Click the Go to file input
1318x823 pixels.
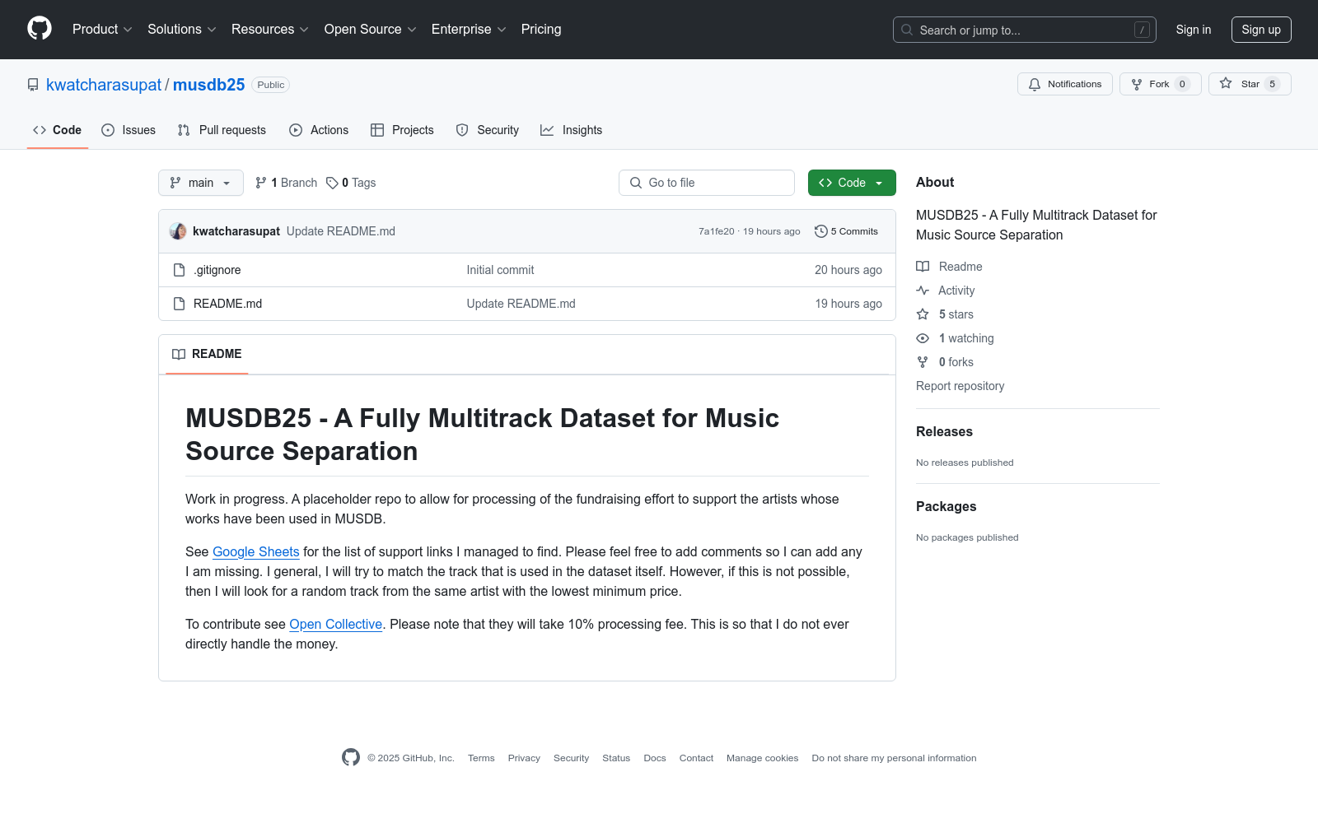(707, 183)
